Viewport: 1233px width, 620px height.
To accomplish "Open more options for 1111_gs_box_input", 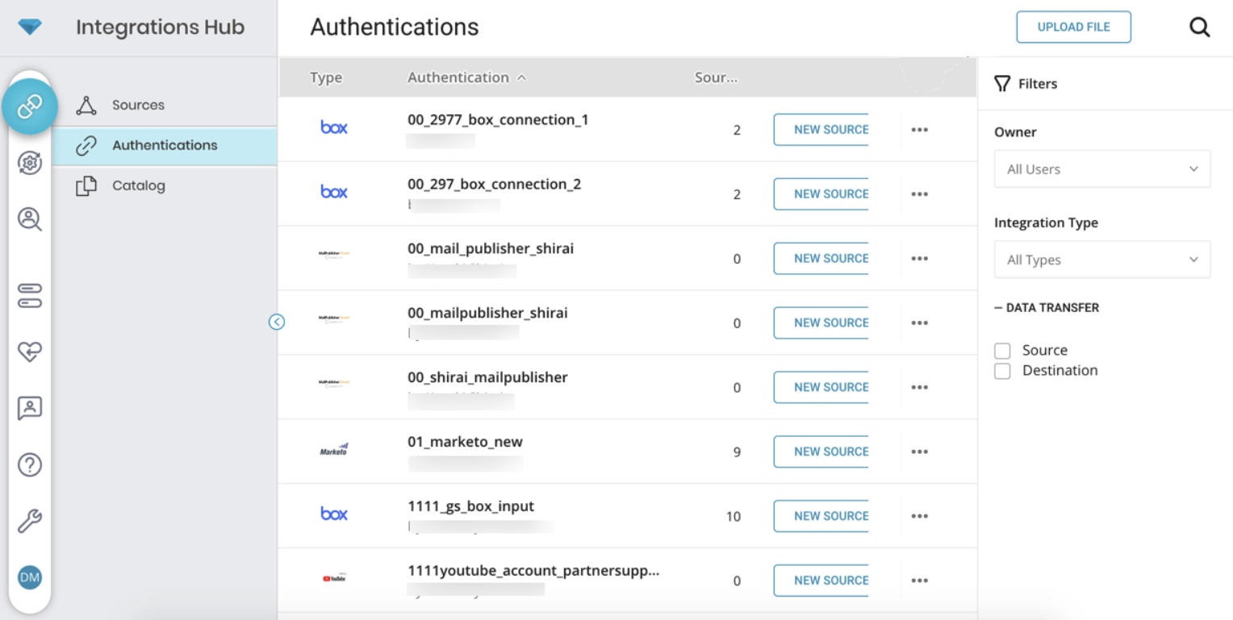I will click(919, 516).
